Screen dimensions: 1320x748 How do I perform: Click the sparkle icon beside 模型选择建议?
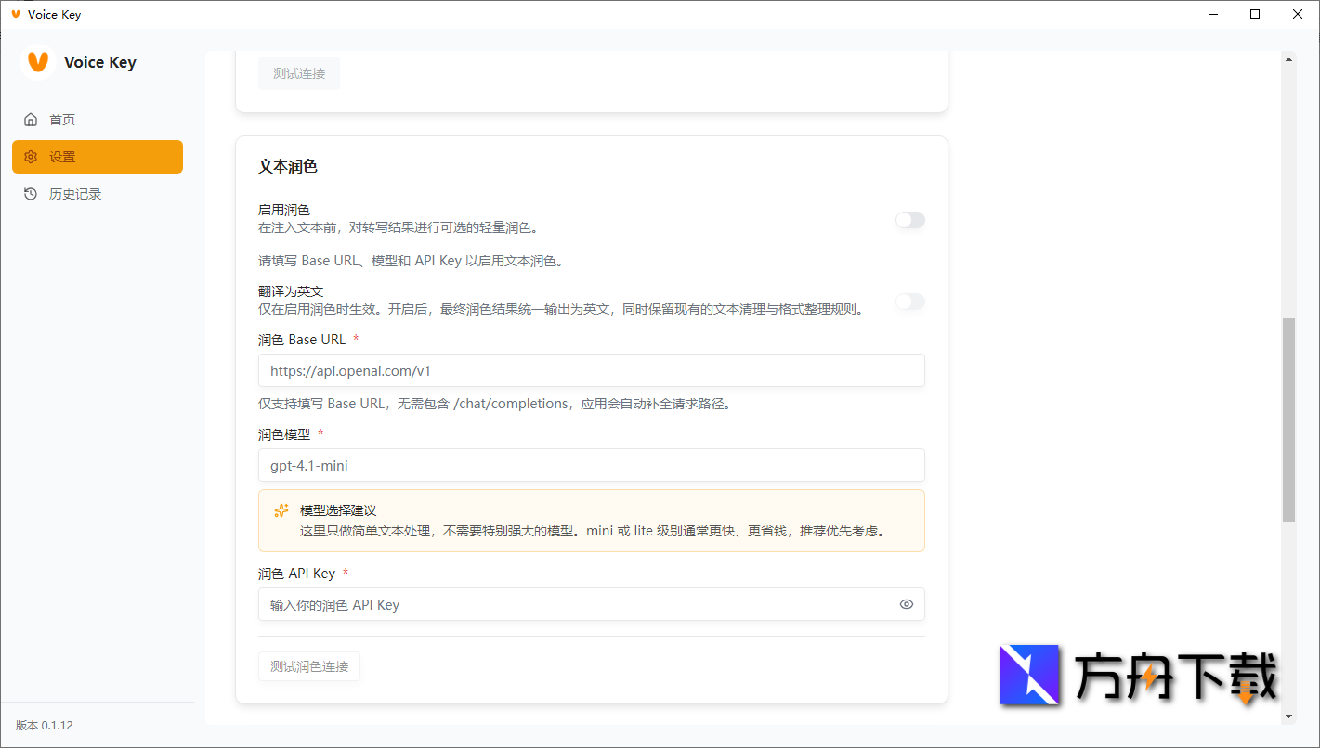click(x=281, y=509)
